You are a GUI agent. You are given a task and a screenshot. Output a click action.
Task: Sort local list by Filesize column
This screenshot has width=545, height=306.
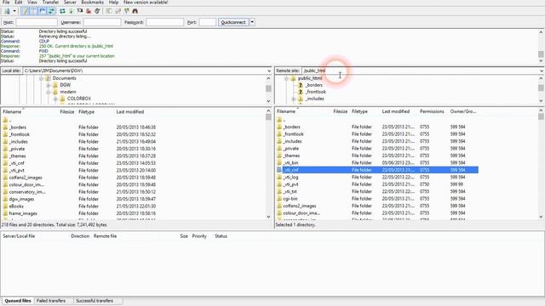click(67, 111)
